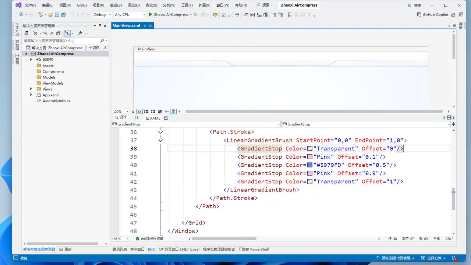Toggle disable project code button
471x265 pixels.
coord(173,112)
